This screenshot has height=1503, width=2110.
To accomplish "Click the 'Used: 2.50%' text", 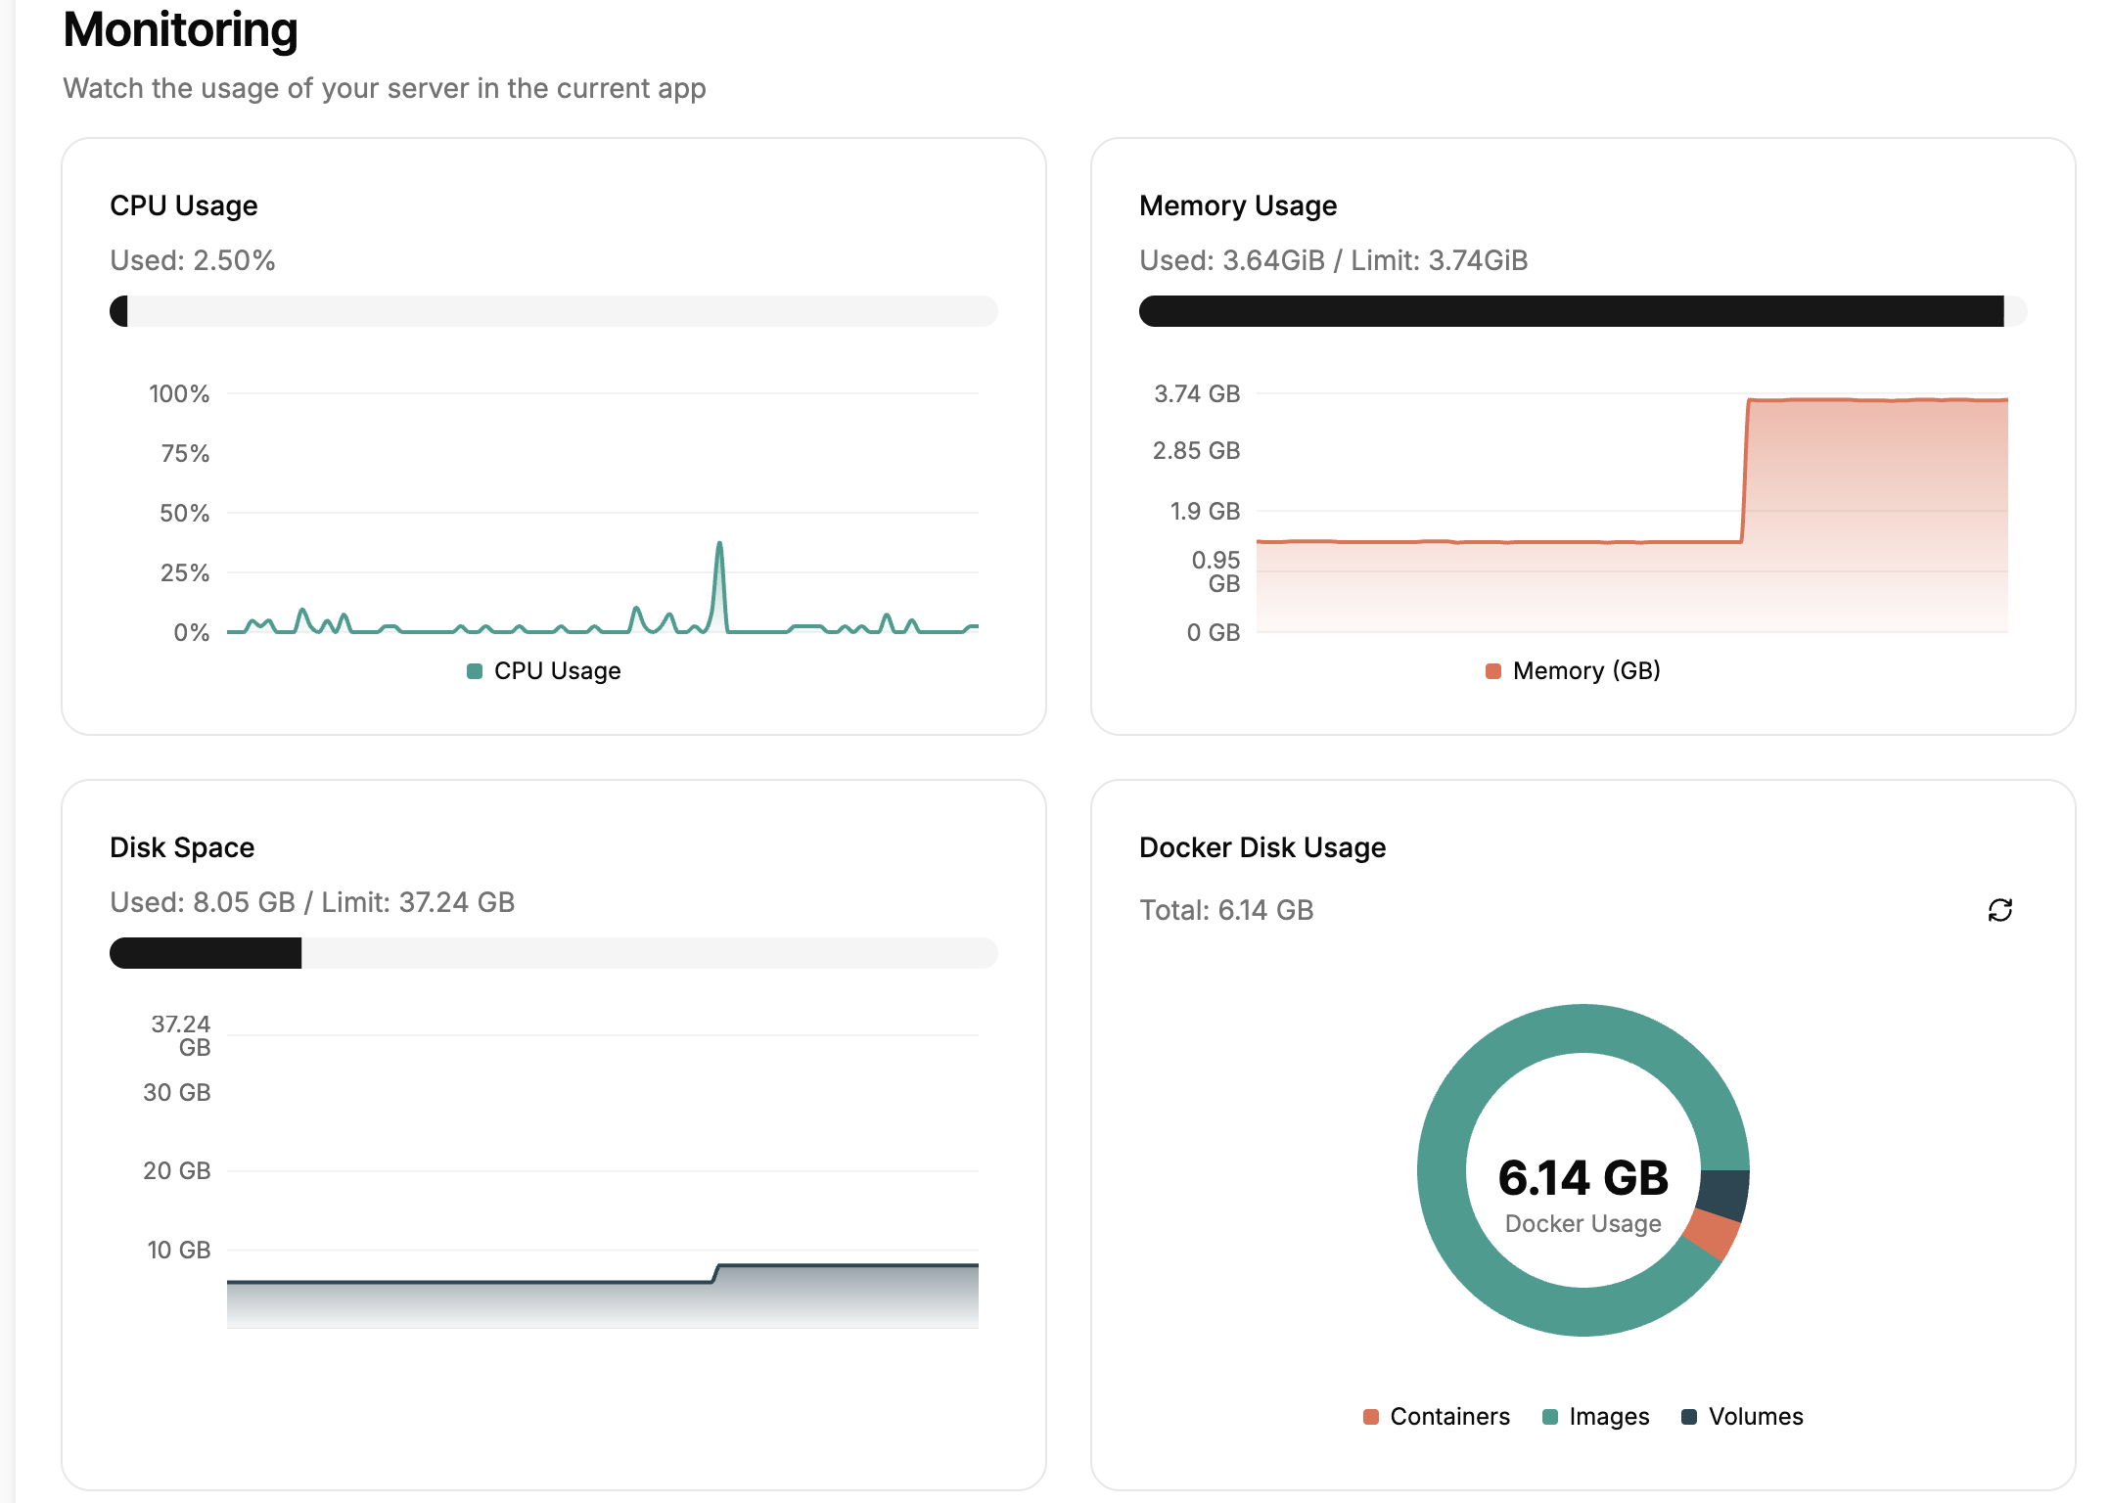I will pos(193,260).
